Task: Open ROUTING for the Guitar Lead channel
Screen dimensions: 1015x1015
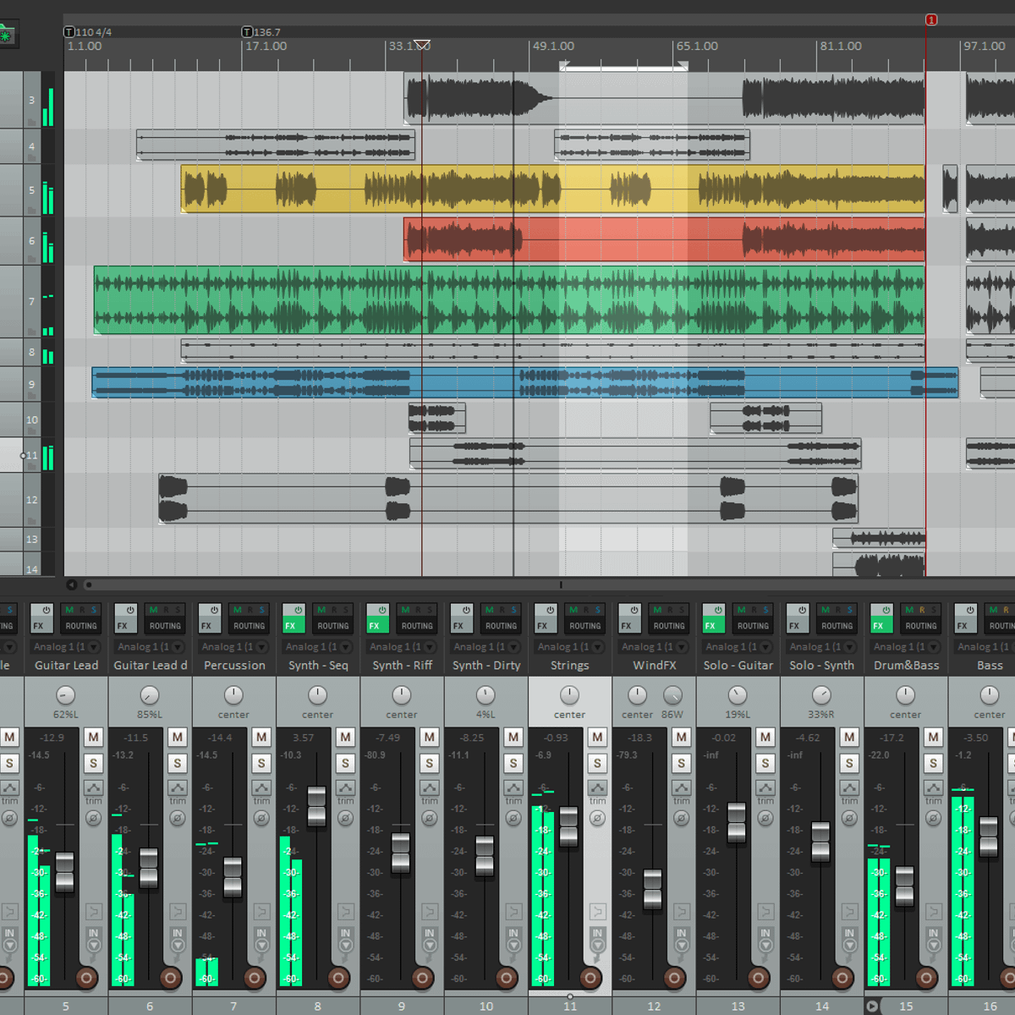Action: click(81, 626)
